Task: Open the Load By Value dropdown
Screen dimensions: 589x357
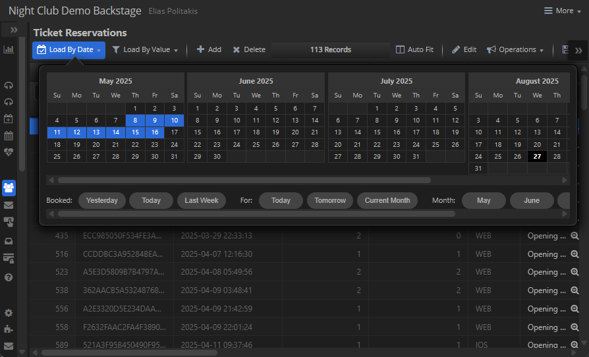Action: click(x=145, y=50)
